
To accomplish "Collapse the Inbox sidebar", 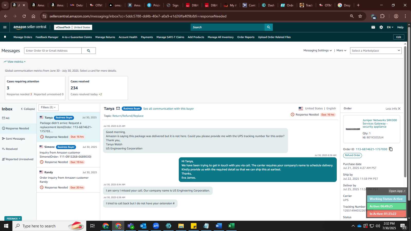I will click(28, 109).
